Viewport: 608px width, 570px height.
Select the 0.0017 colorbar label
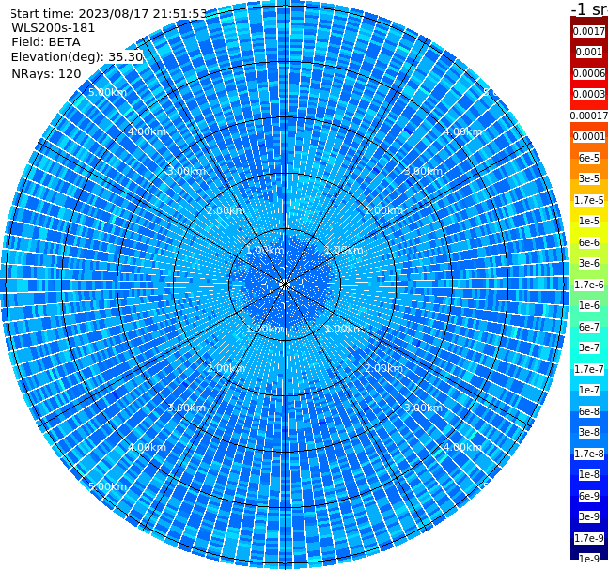coord(589,31)
